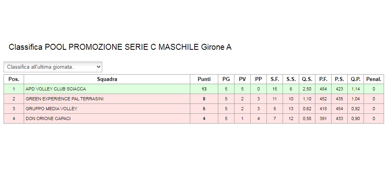Screen dimensions: 388x188
Task: Click the 'Squadra' column header
Action: [107, 79]
